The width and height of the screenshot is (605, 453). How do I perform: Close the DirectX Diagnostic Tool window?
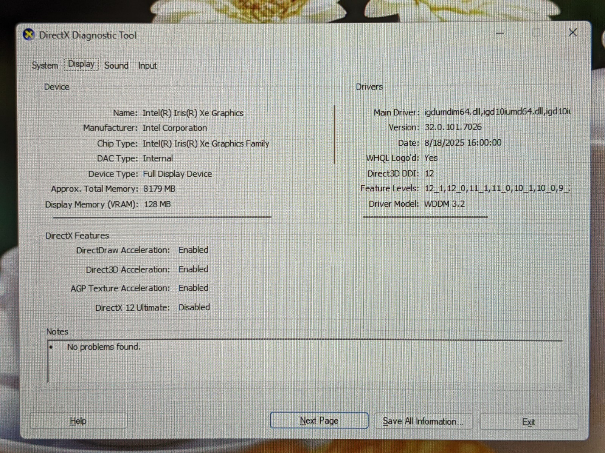click(572, 33)
